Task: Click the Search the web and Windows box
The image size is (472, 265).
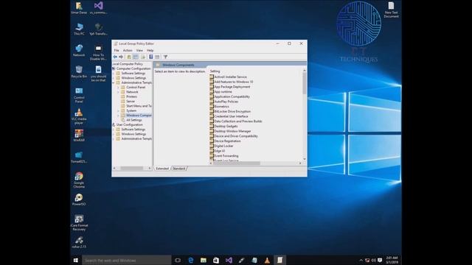Action: [x=126, y=260]
